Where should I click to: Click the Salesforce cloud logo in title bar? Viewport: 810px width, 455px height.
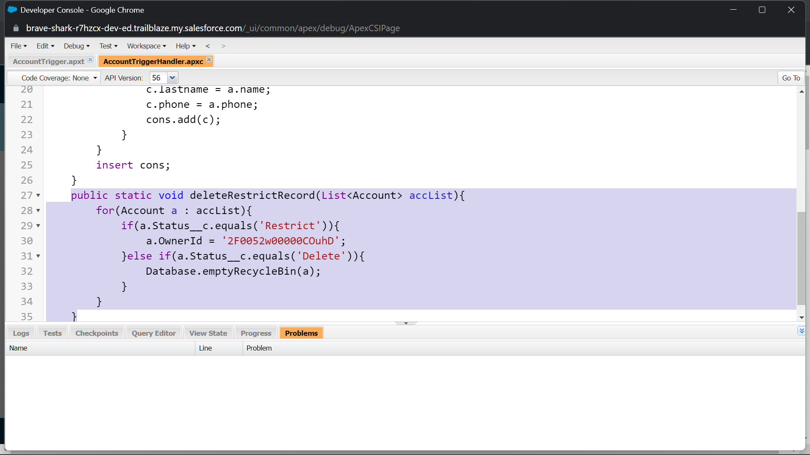[x=11, y=9]
